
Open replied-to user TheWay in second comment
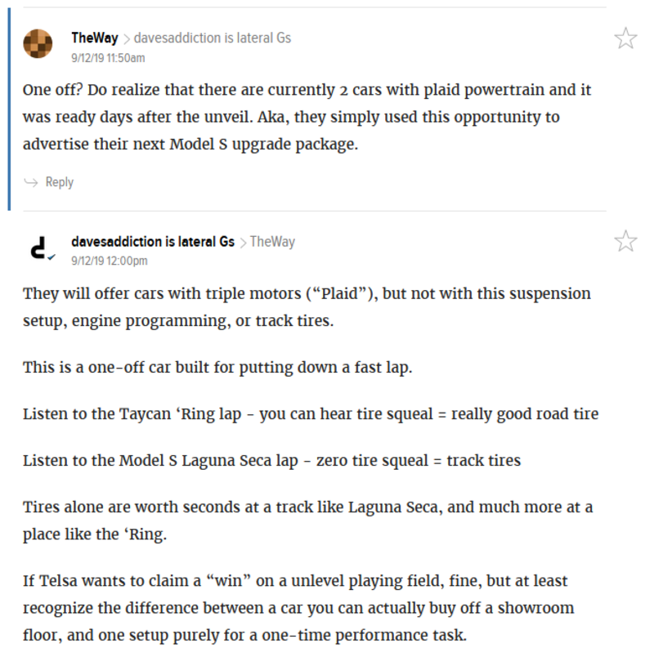click(272, 242)
